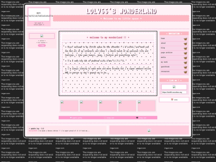Viewport: 216px width, 162px height.
Task: Select the first style option on the pink bar
Action: 76,118
